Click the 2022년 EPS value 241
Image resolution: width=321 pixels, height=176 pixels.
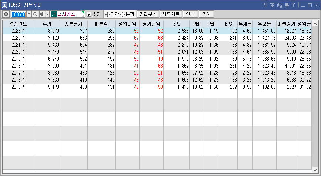pos(233,38)
